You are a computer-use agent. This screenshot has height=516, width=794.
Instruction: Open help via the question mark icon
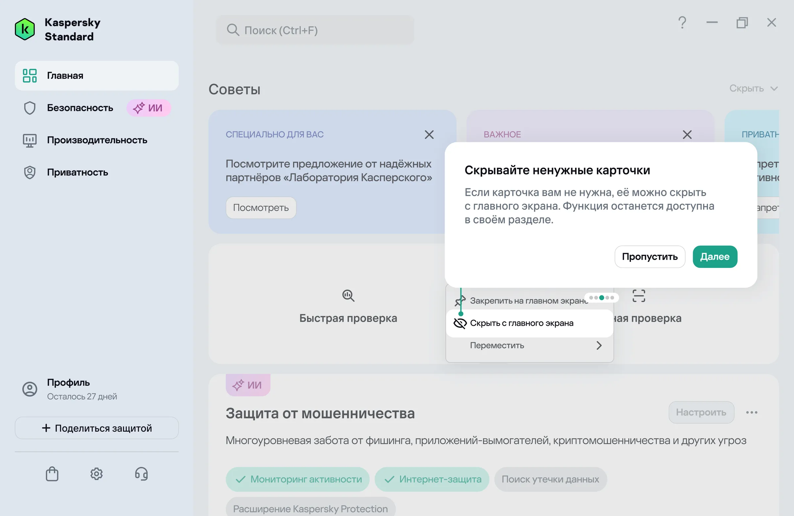(682, 23)
